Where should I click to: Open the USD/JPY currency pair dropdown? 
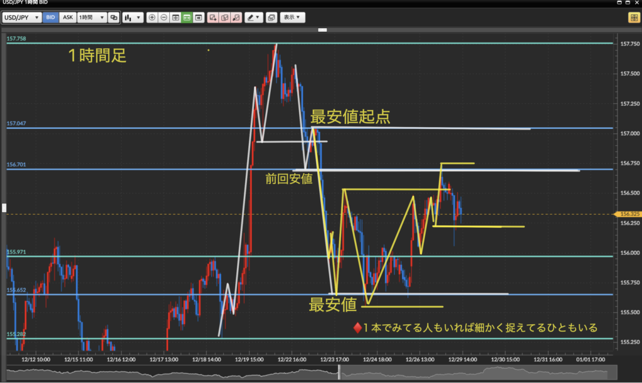point(22,18)
